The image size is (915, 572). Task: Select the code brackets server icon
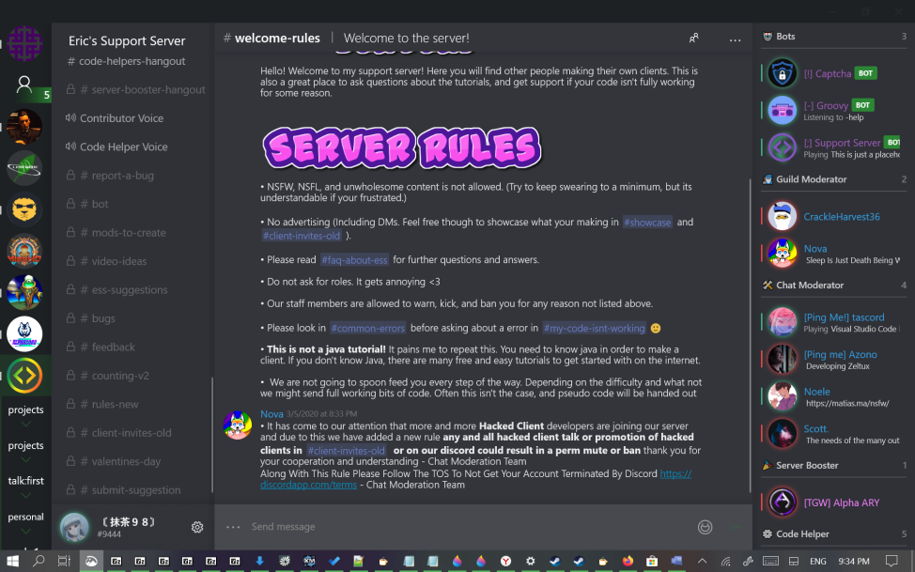tap(24, 376)
